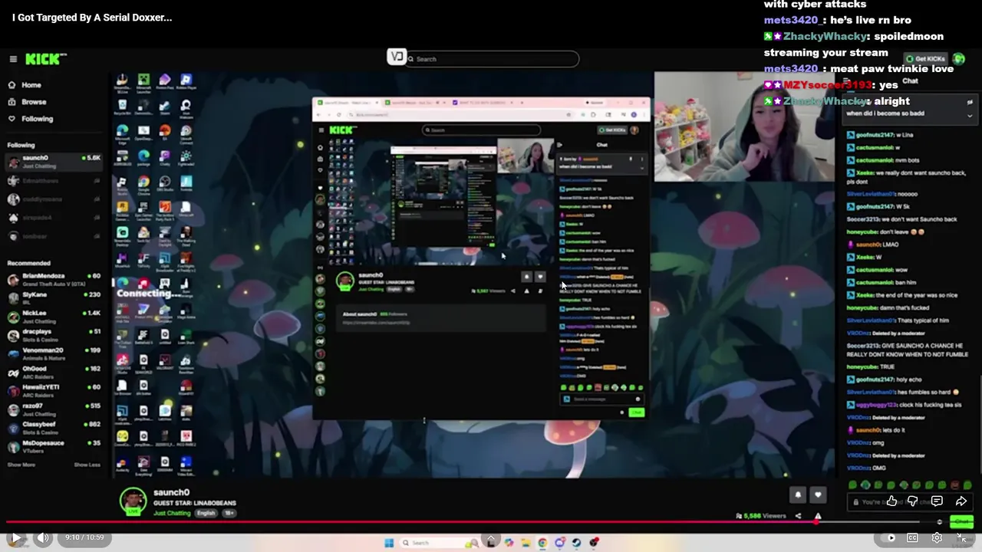Toggle the heart follow button
Screen dimensions: 982x552
click(x=818, y=495)
